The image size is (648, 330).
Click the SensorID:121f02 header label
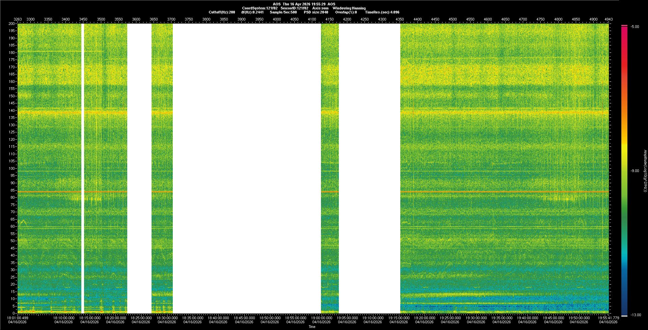click(294, 8)
